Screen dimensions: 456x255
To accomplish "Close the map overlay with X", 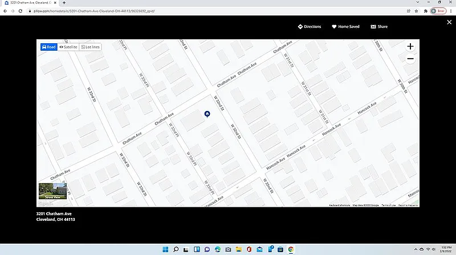I will [449, 22].
